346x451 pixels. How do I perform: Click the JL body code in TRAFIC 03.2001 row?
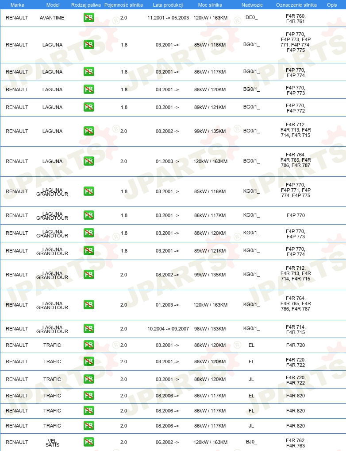tap(251, 379)
